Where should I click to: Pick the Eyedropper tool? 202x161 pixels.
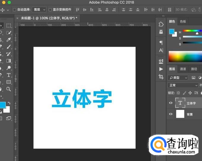[x=9, y=40]
